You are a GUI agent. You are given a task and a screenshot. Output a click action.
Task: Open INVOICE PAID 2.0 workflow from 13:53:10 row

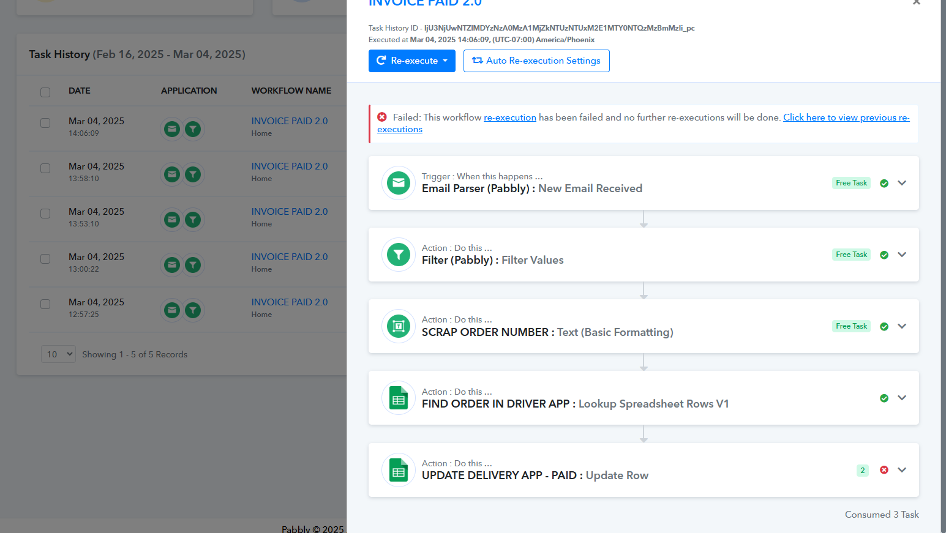[x=290, y=212]
